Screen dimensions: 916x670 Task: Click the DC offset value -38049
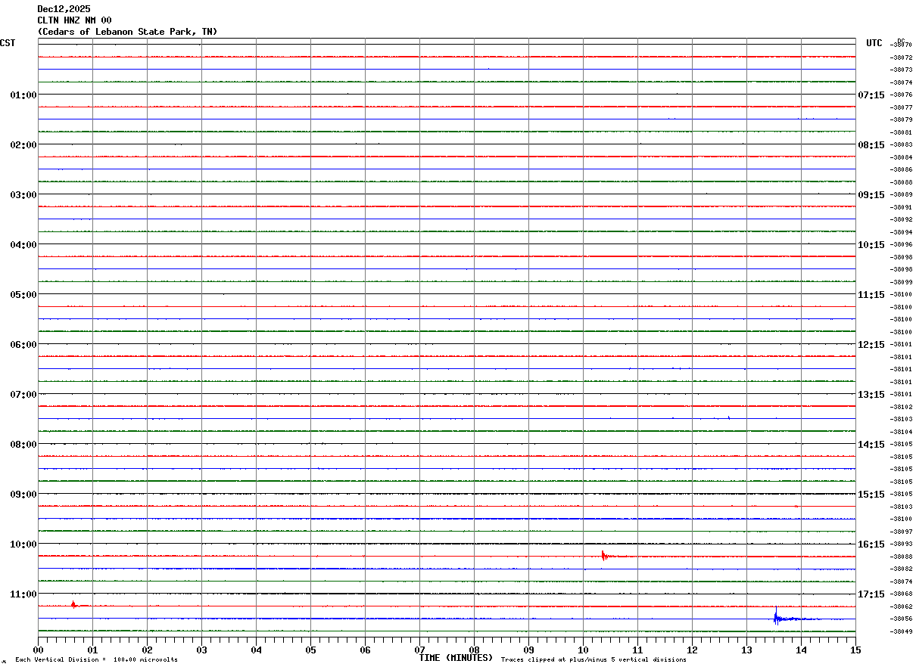pos(902,631)
